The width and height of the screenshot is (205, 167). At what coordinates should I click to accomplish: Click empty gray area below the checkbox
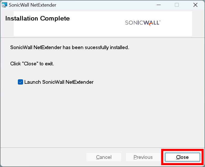click(102, 115)
